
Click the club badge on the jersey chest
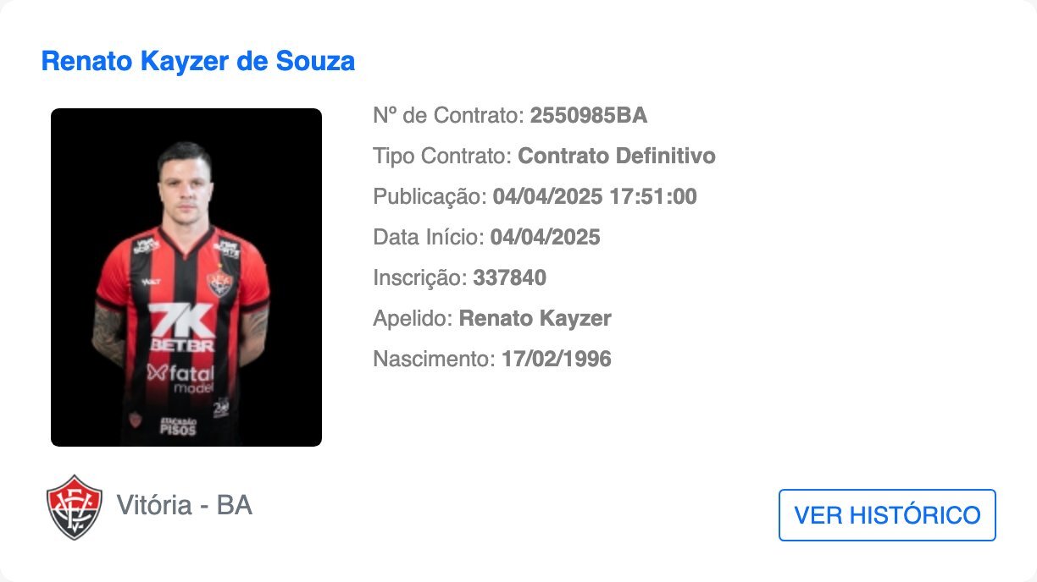pos(220,283)
